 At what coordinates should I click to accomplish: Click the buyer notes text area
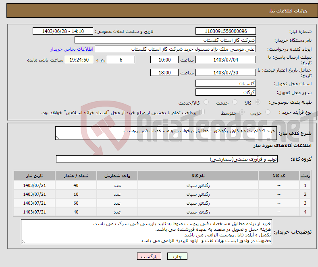(x=146, y=232)
